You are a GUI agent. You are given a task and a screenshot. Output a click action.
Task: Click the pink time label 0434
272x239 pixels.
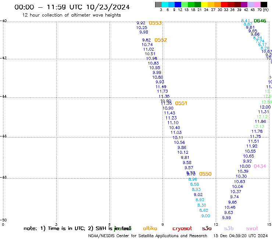pos(260,166)
